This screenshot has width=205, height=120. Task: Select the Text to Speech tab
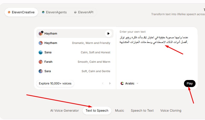pos(97,111)
